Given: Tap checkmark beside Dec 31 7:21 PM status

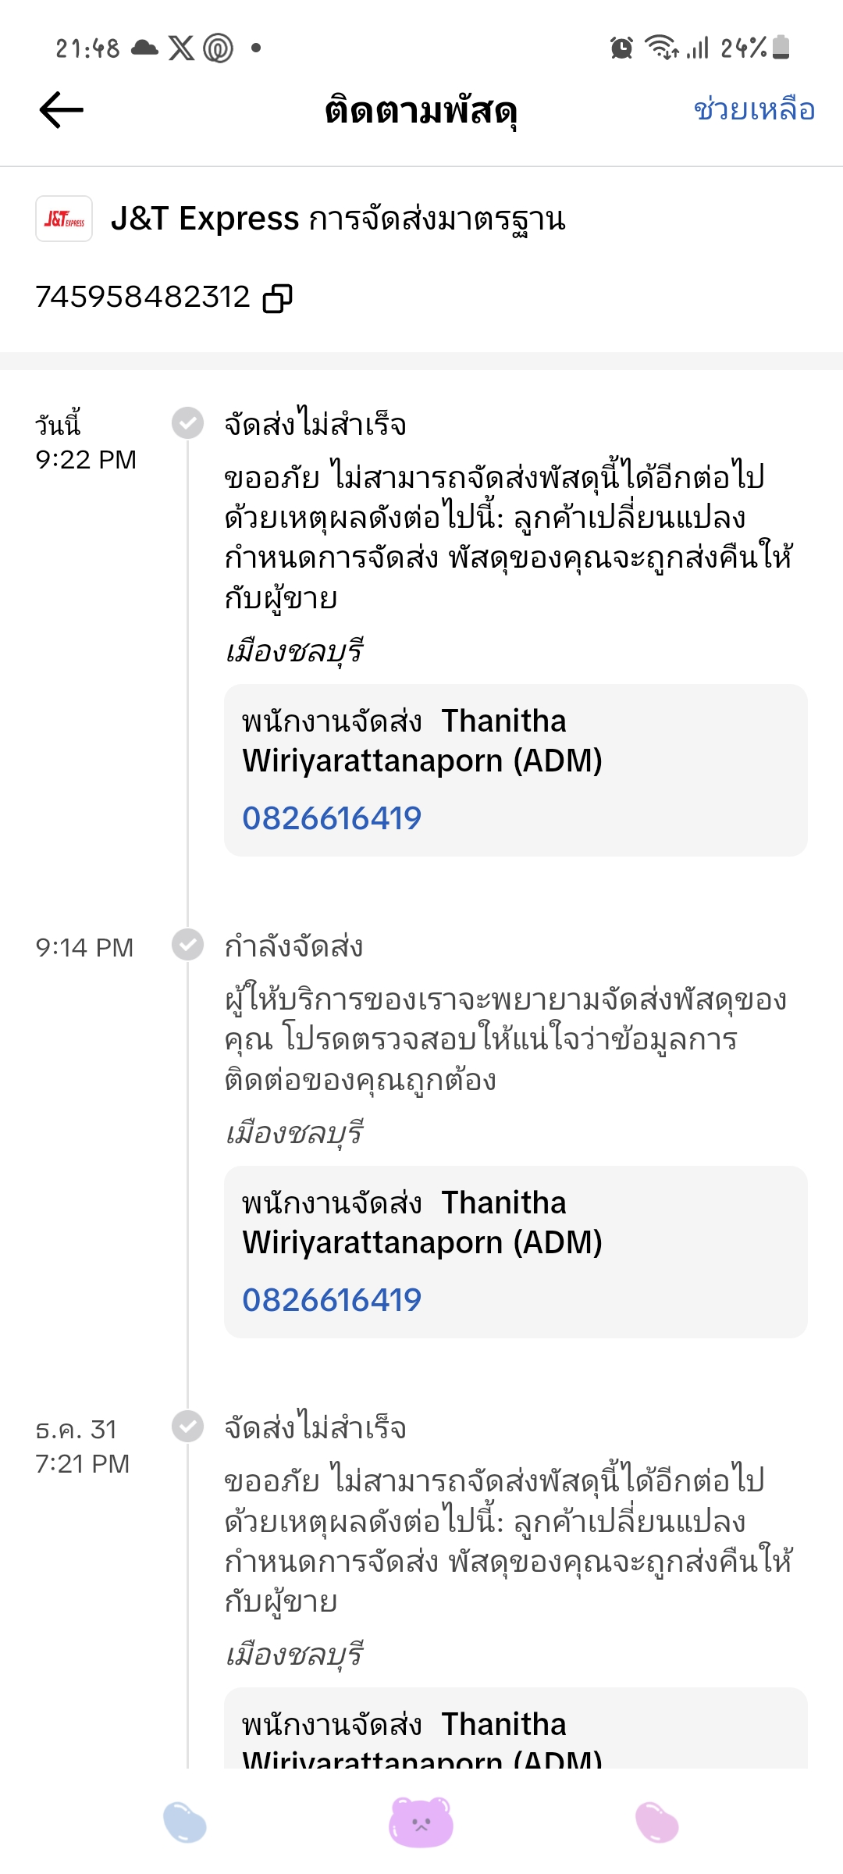Looking at the screenshot, I should 187,1427.
